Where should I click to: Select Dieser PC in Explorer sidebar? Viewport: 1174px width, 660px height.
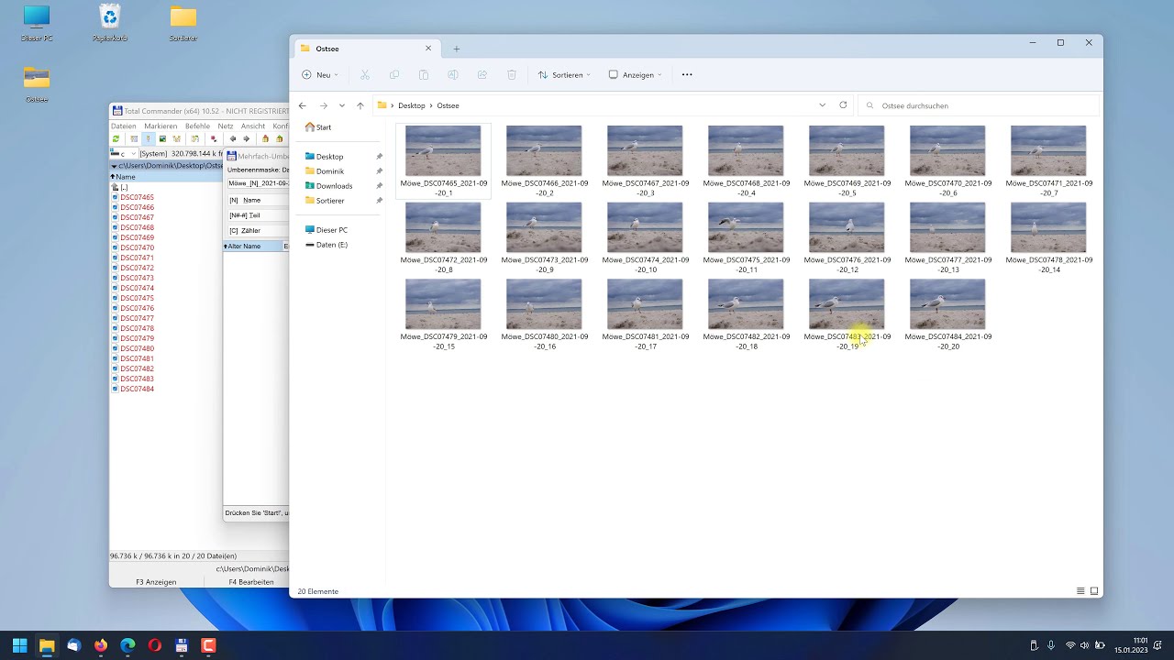click(x=331, y=230)
